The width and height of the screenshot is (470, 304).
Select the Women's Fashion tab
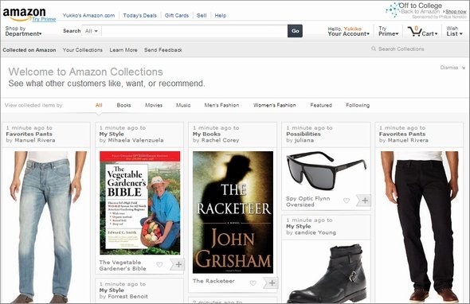point(274,105)
